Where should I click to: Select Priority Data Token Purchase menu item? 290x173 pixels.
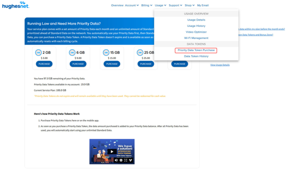(x=196, y=50)
